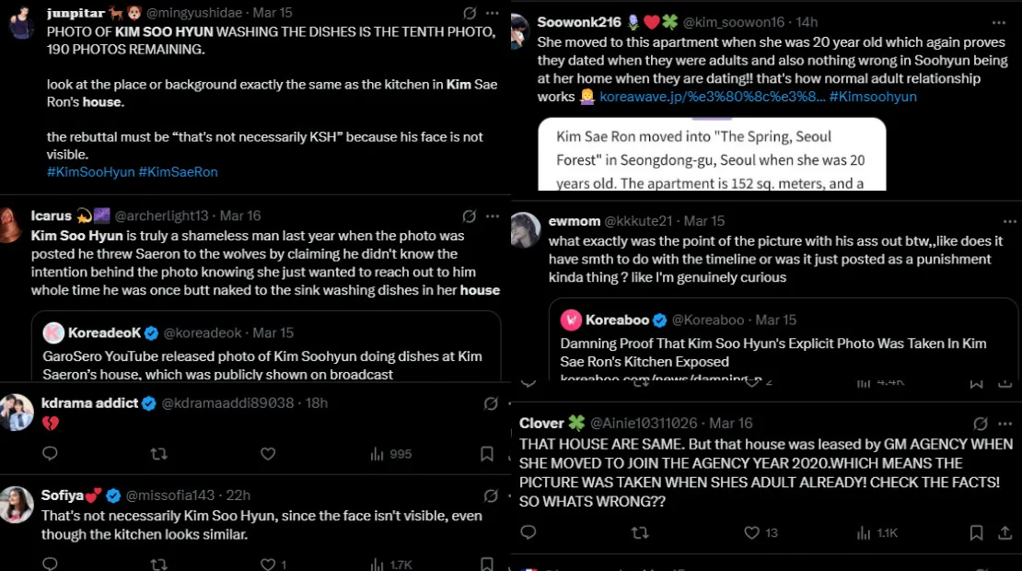Reply to Clover's GM AGENCY tweet

point(528,532)
